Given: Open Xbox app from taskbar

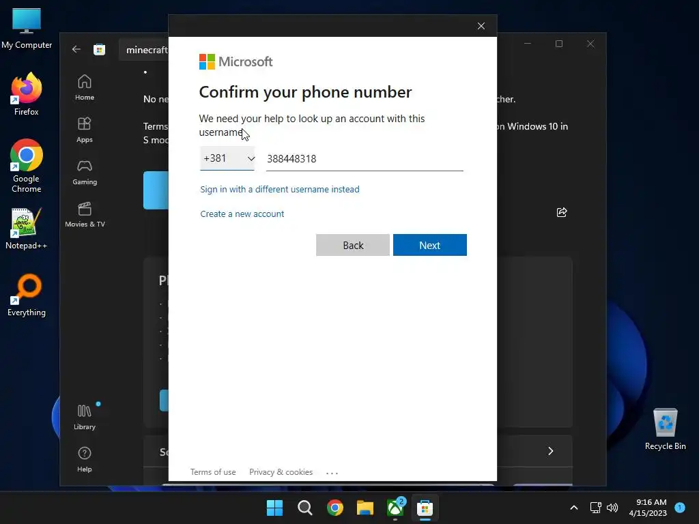Looking at the screenshot, I should point(395,508).
